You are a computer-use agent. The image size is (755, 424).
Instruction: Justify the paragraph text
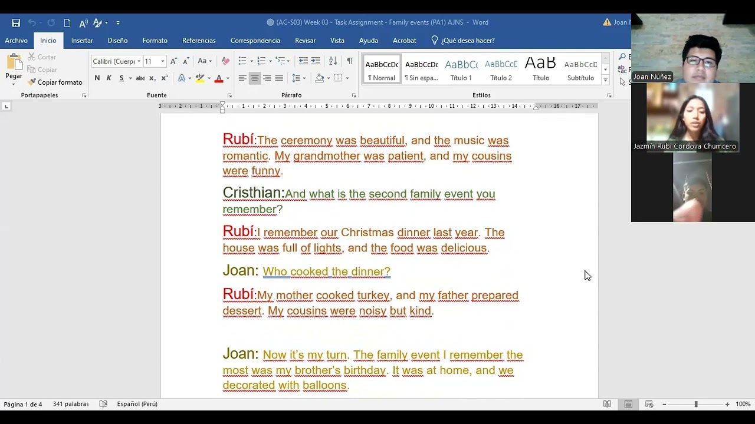pos(279,78)
